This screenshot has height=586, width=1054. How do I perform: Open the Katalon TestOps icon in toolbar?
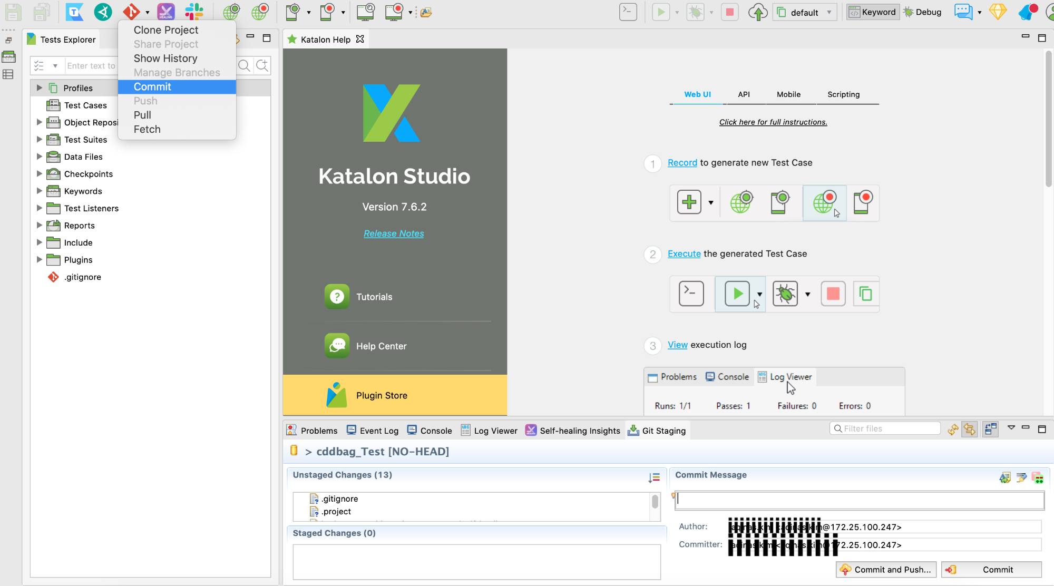(x=75, y=12)
